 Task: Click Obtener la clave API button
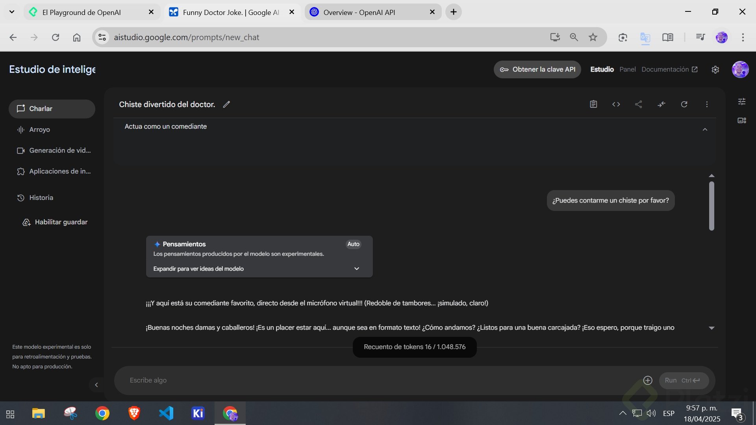(537, 70)
